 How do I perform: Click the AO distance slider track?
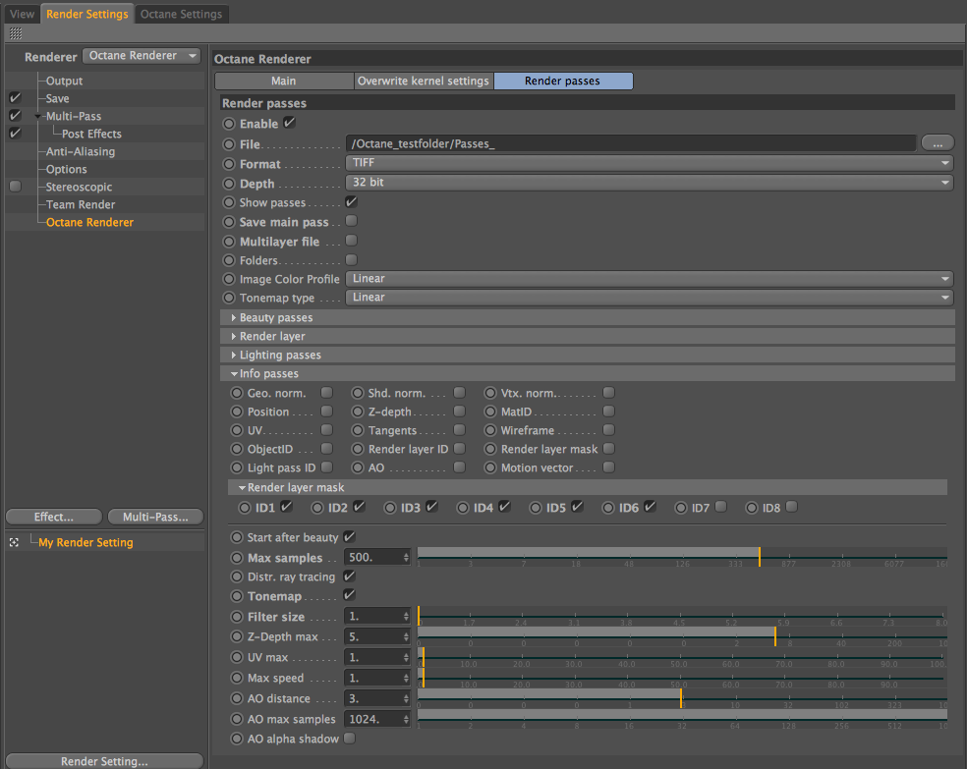682,698
